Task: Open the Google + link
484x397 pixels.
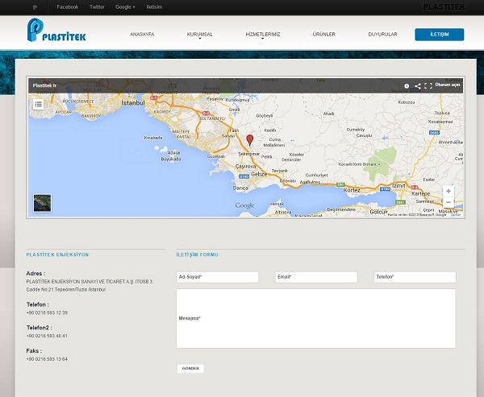Action: (x=125, y=6)
